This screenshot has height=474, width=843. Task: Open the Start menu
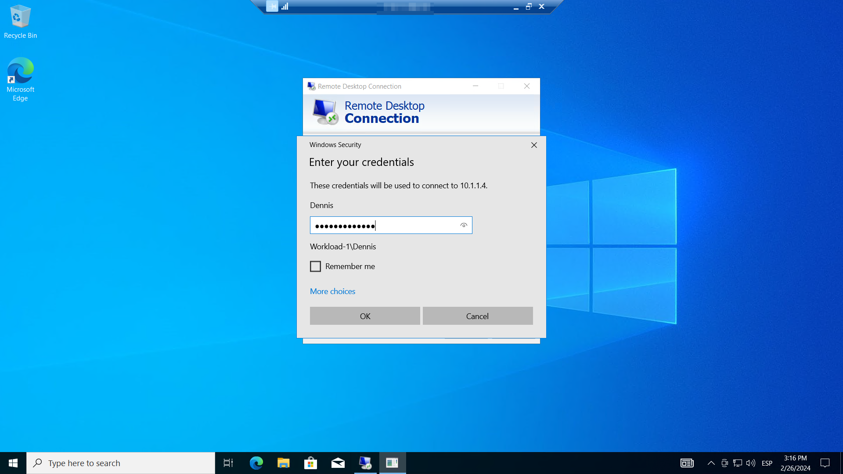point(13,463)
